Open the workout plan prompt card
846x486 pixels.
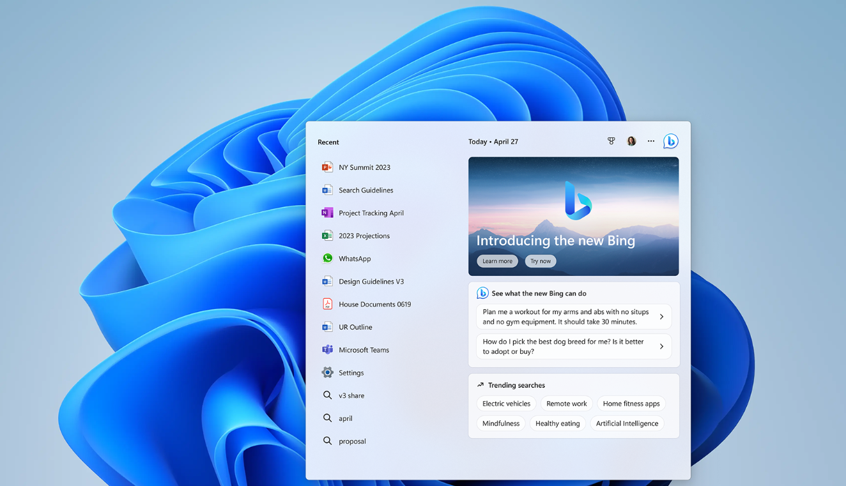point(574,317)
